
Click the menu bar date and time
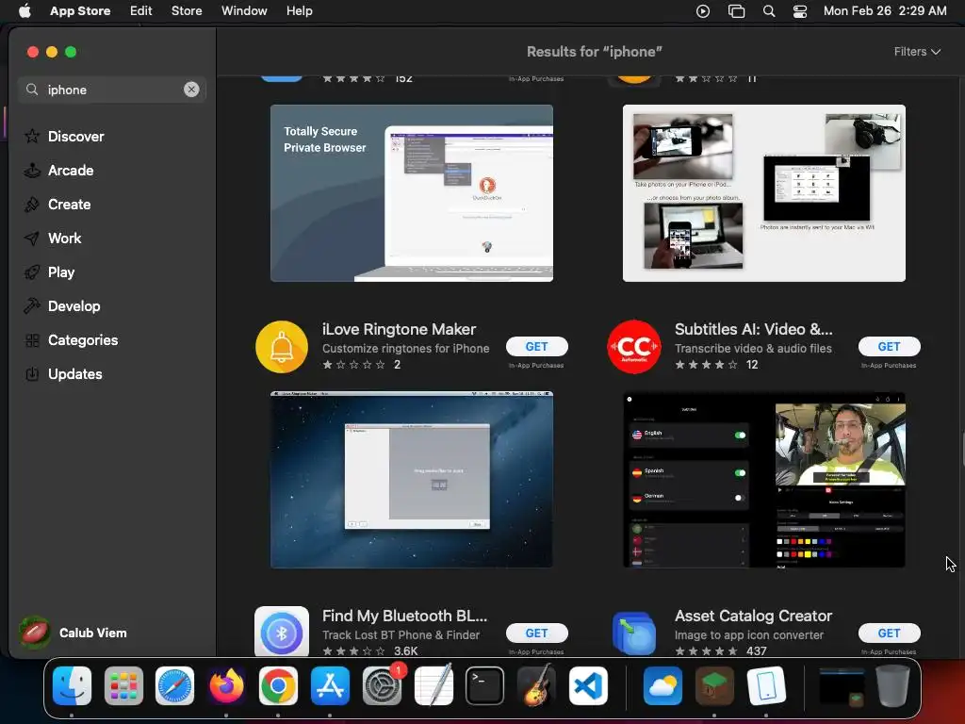[885, 11]
